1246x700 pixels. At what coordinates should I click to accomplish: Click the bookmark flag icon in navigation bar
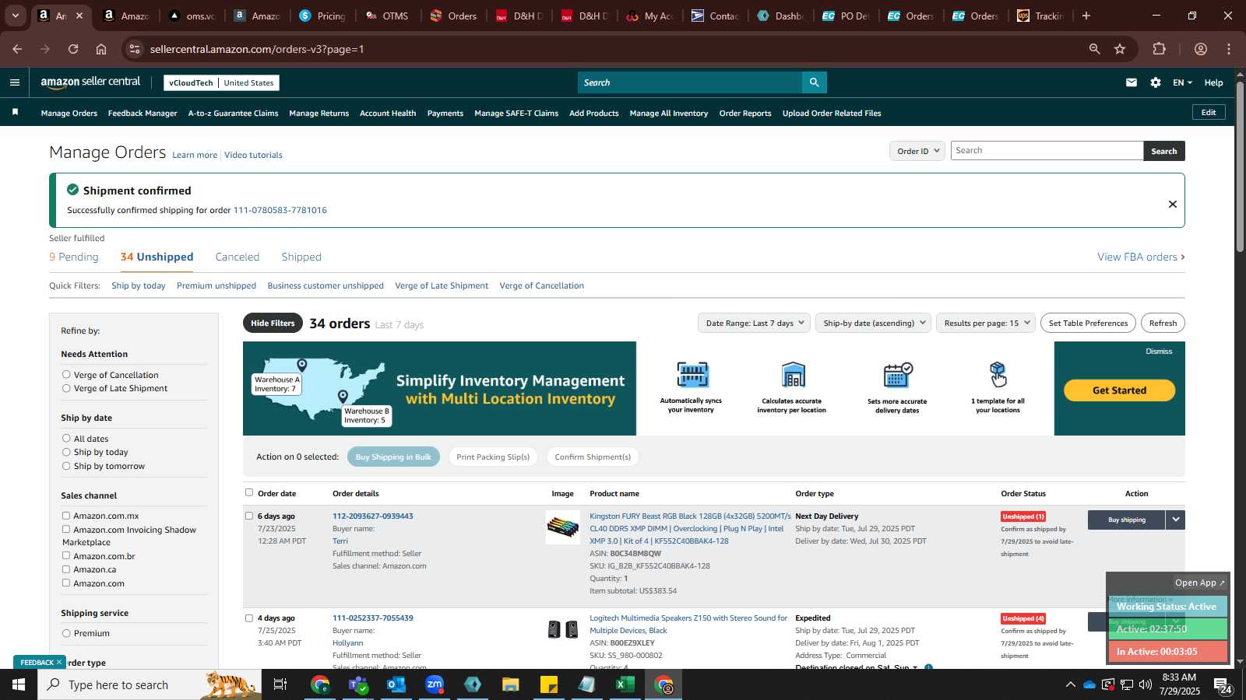[15, 113]
